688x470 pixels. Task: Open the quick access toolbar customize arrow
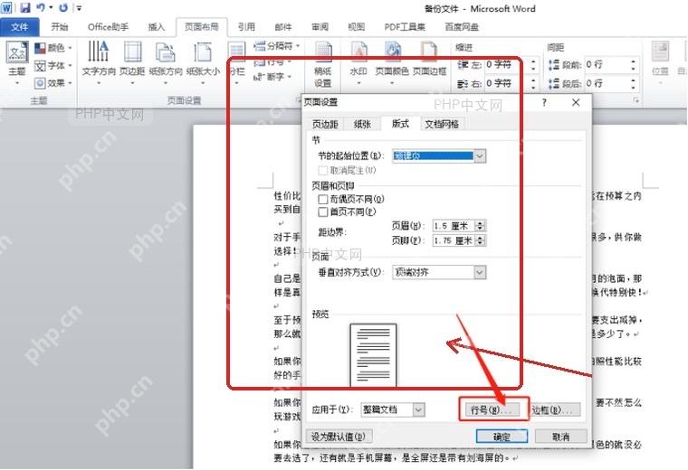[x=79, y=8]
